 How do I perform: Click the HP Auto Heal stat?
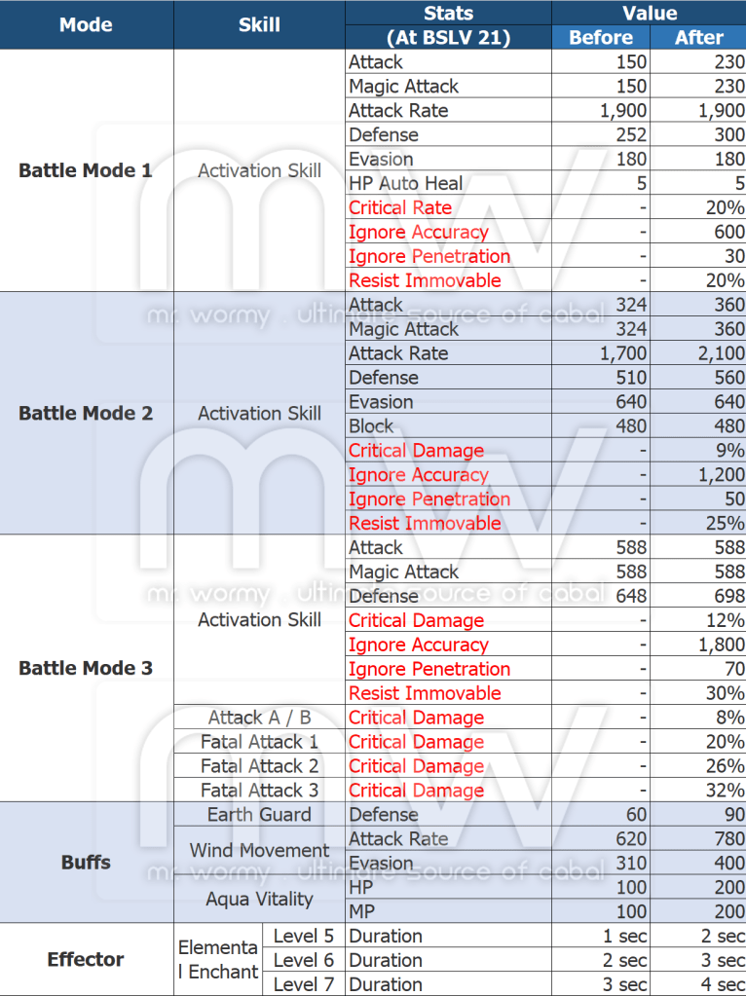(x=406, y=183)
